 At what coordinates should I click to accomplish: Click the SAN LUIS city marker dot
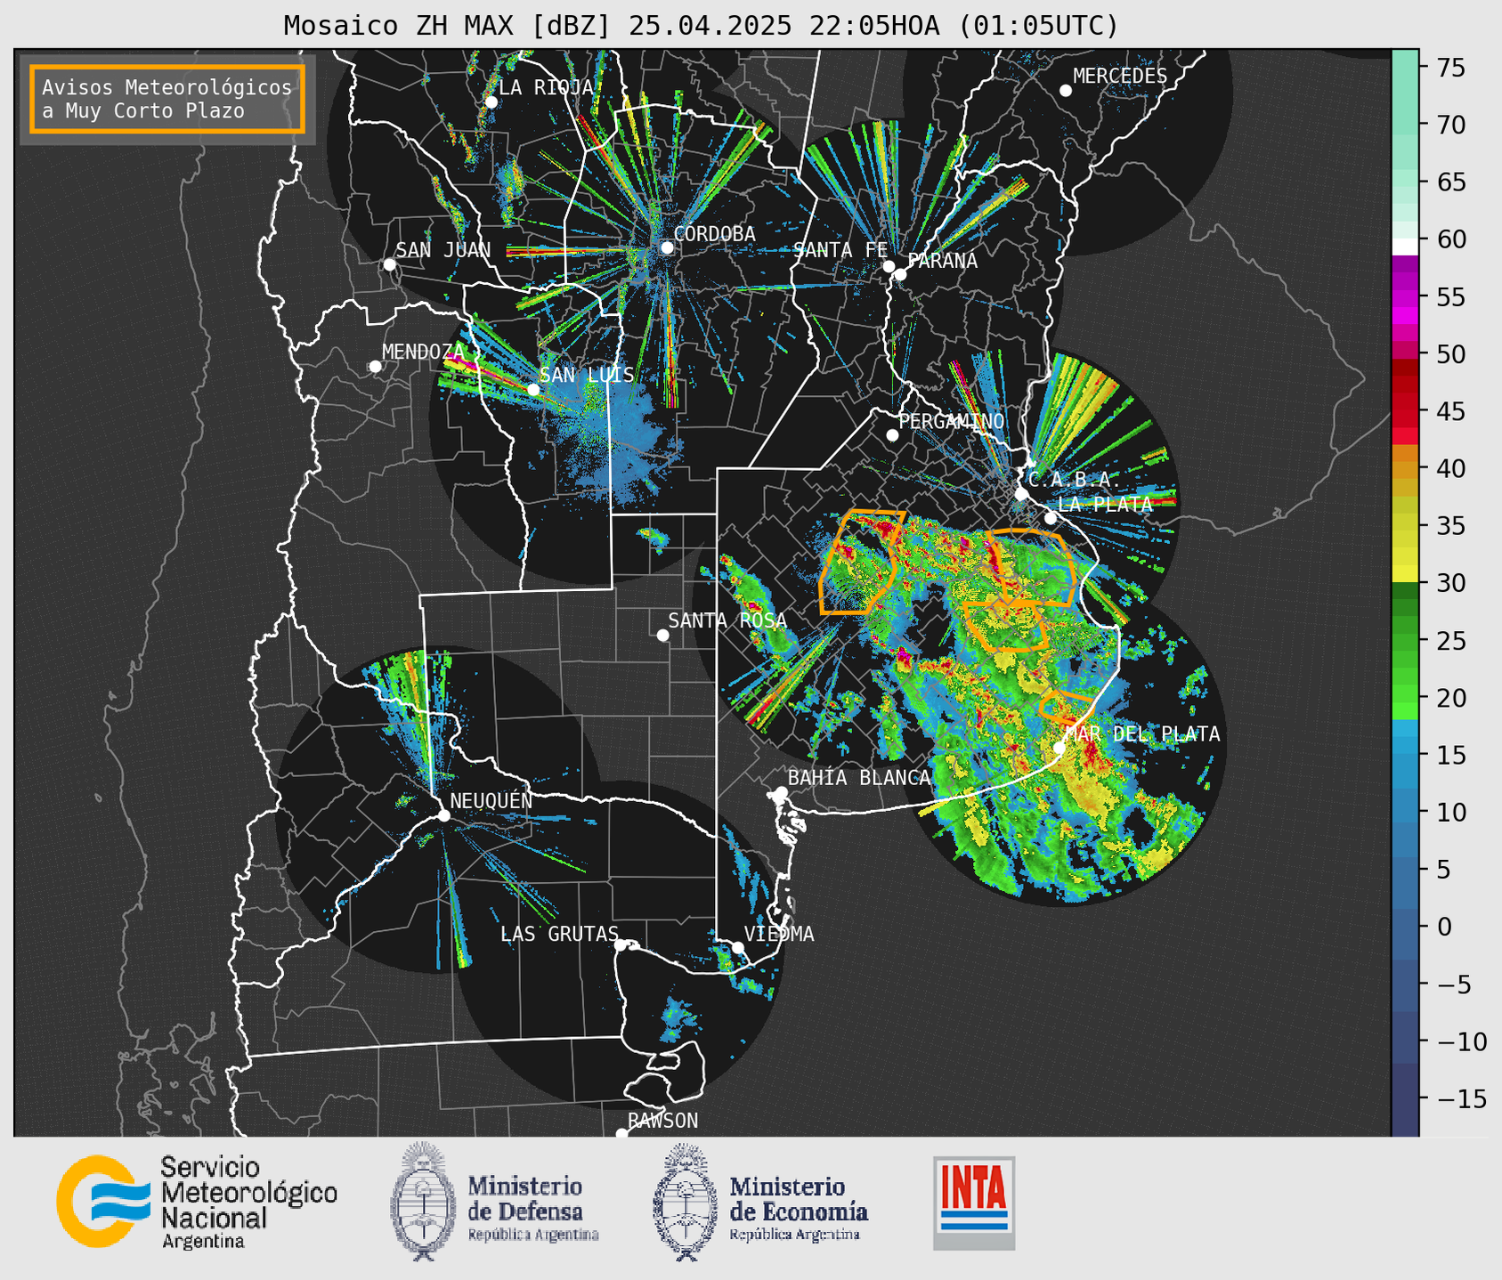pos(533,389)
